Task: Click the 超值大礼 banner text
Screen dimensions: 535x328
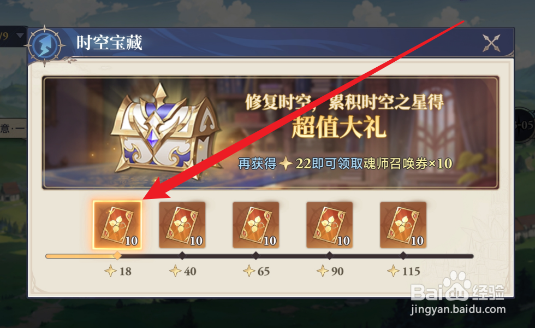Action: pos(338,127)
